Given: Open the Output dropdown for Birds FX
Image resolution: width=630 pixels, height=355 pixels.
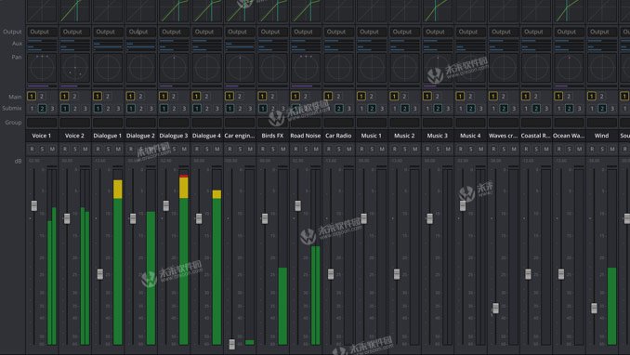Looking at the screenshot, I should [x=272, y=32].
